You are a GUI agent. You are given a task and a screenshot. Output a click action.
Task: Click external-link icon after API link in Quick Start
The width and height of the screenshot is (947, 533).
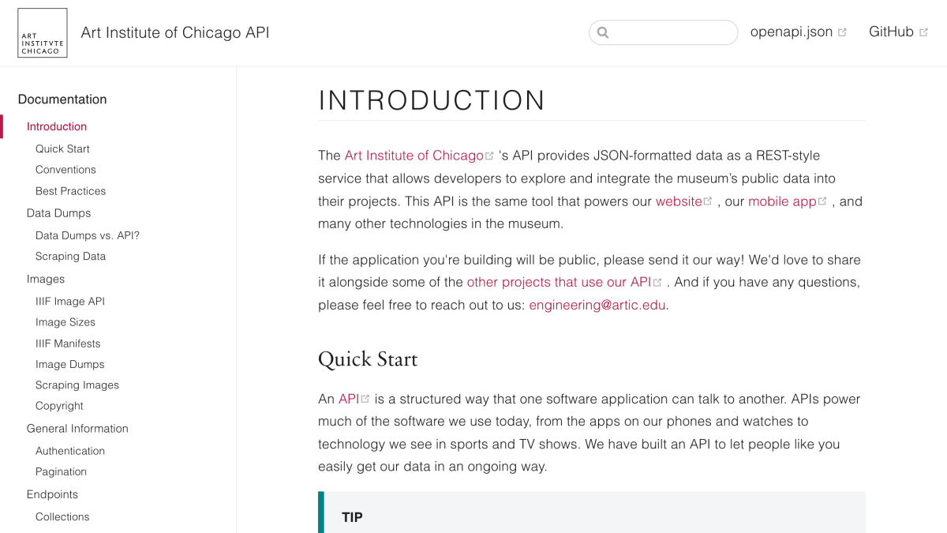pyautogui.click(x=365, y=399)
